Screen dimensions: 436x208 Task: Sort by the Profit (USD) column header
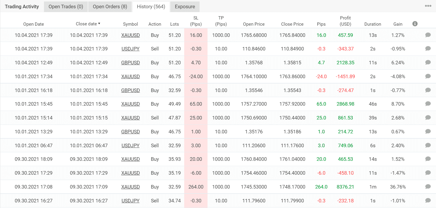tap(345, 21)
